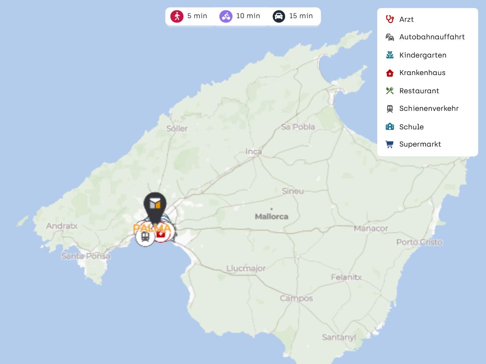
Task: Click the Supermarkt shopping cart icon
Action: coord(390,144)
